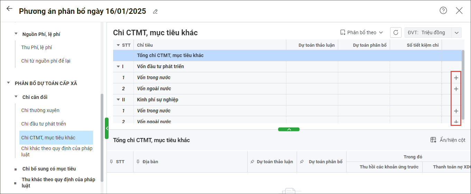Add row to first Vốn ngoài nước
471x194 pixels.
point(456,89)
